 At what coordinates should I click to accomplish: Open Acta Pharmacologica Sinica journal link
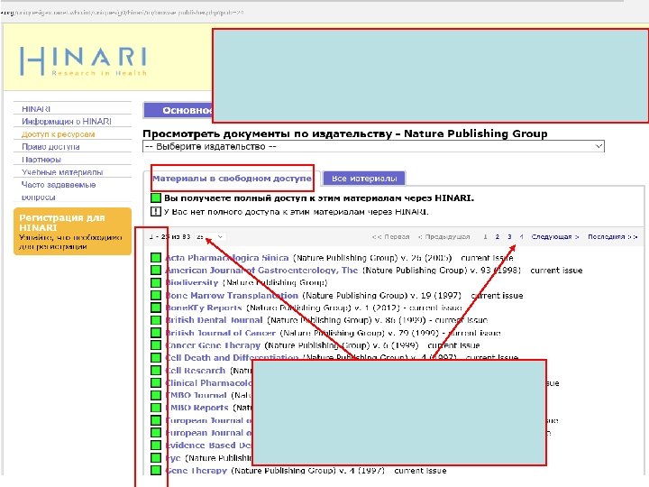coord(227,258)
